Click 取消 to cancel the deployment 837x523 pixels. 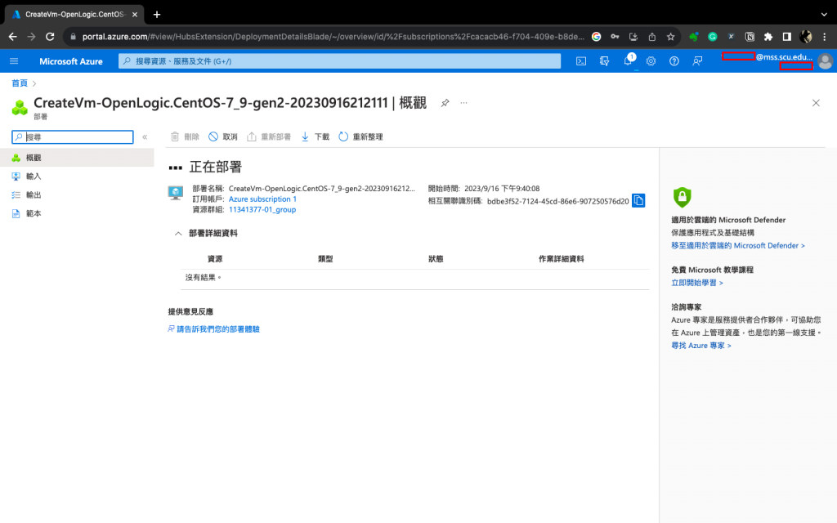coord(223,137)
